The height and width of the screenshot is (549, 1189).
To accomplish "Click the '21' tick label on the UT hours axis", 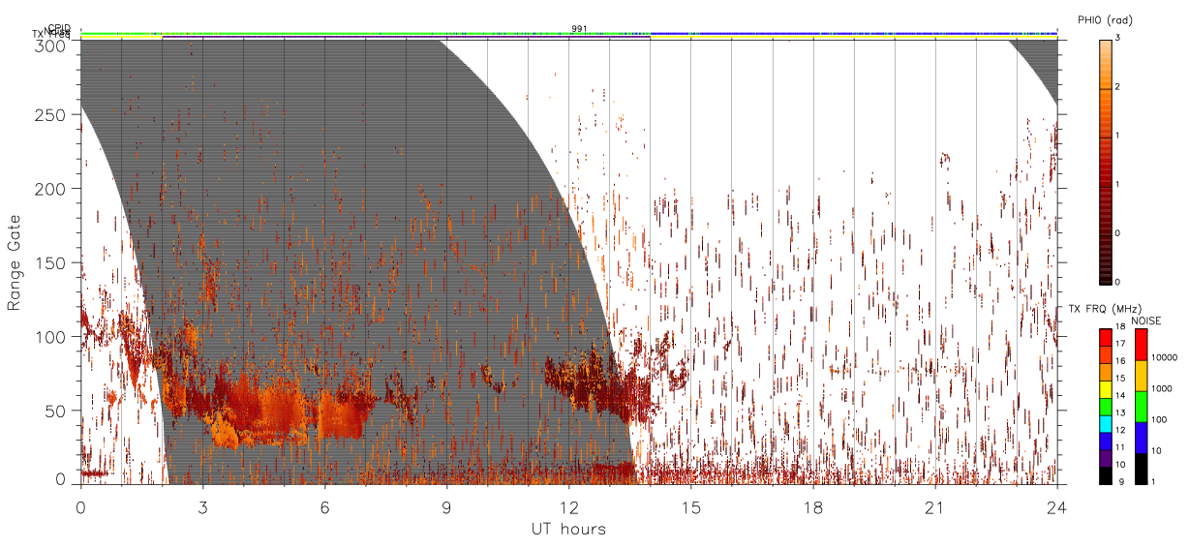I will [x=934, y=507].
